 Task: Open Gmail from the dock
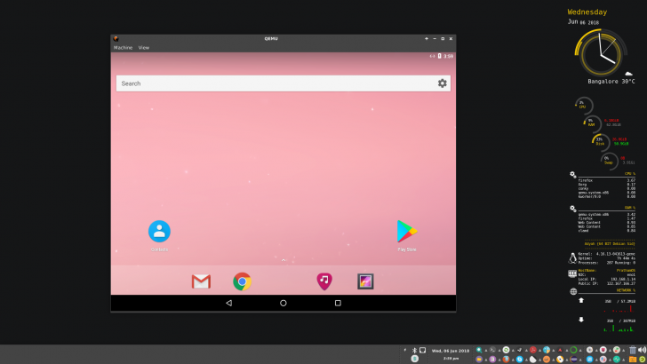[x=201, y=281]
